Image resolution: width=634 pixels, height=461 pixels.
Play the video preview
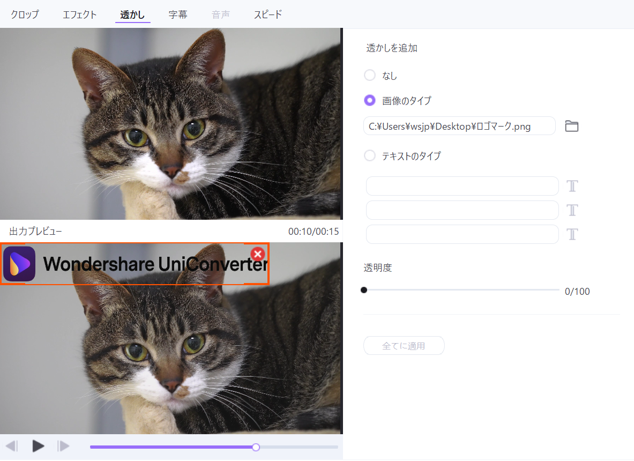38,446
